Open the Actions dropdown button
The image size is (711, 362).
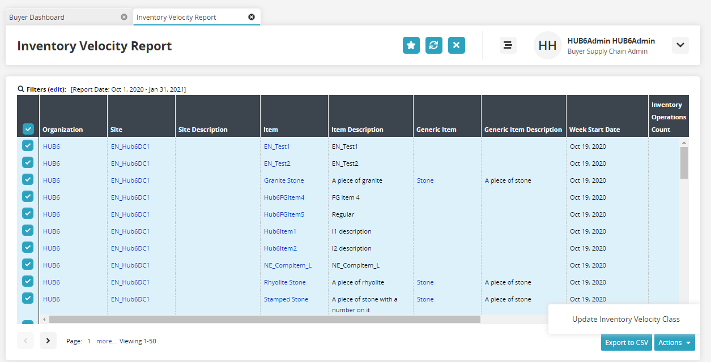tap(674, 342)
